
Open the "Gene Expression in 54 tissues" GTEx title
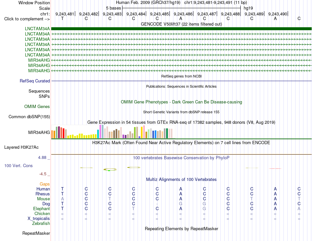tap(181, 122)
